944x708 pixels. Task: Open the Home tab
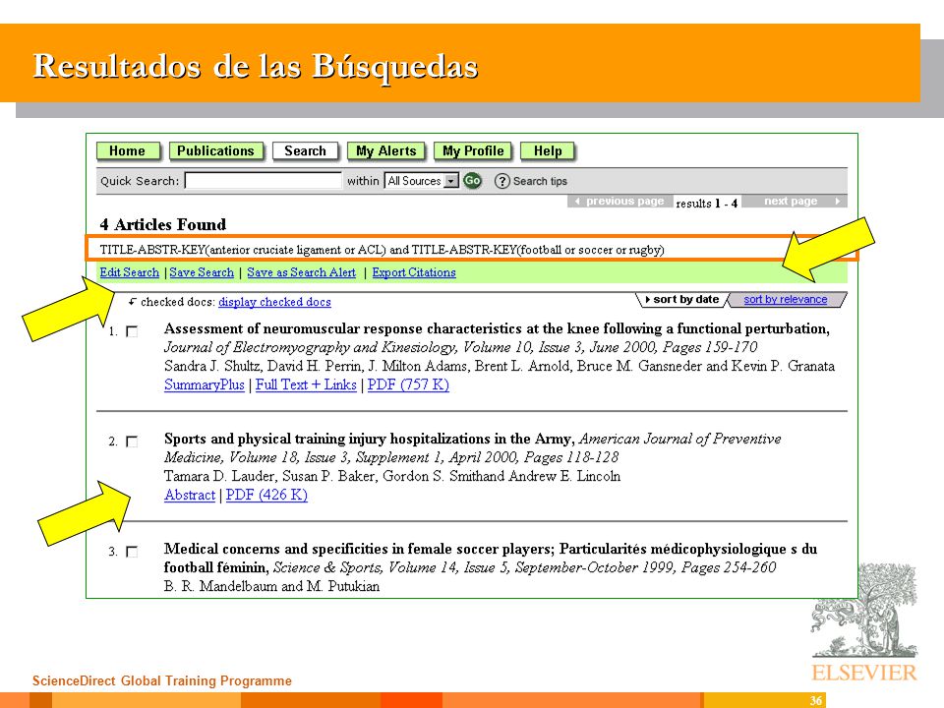click(x=128, y=151)
